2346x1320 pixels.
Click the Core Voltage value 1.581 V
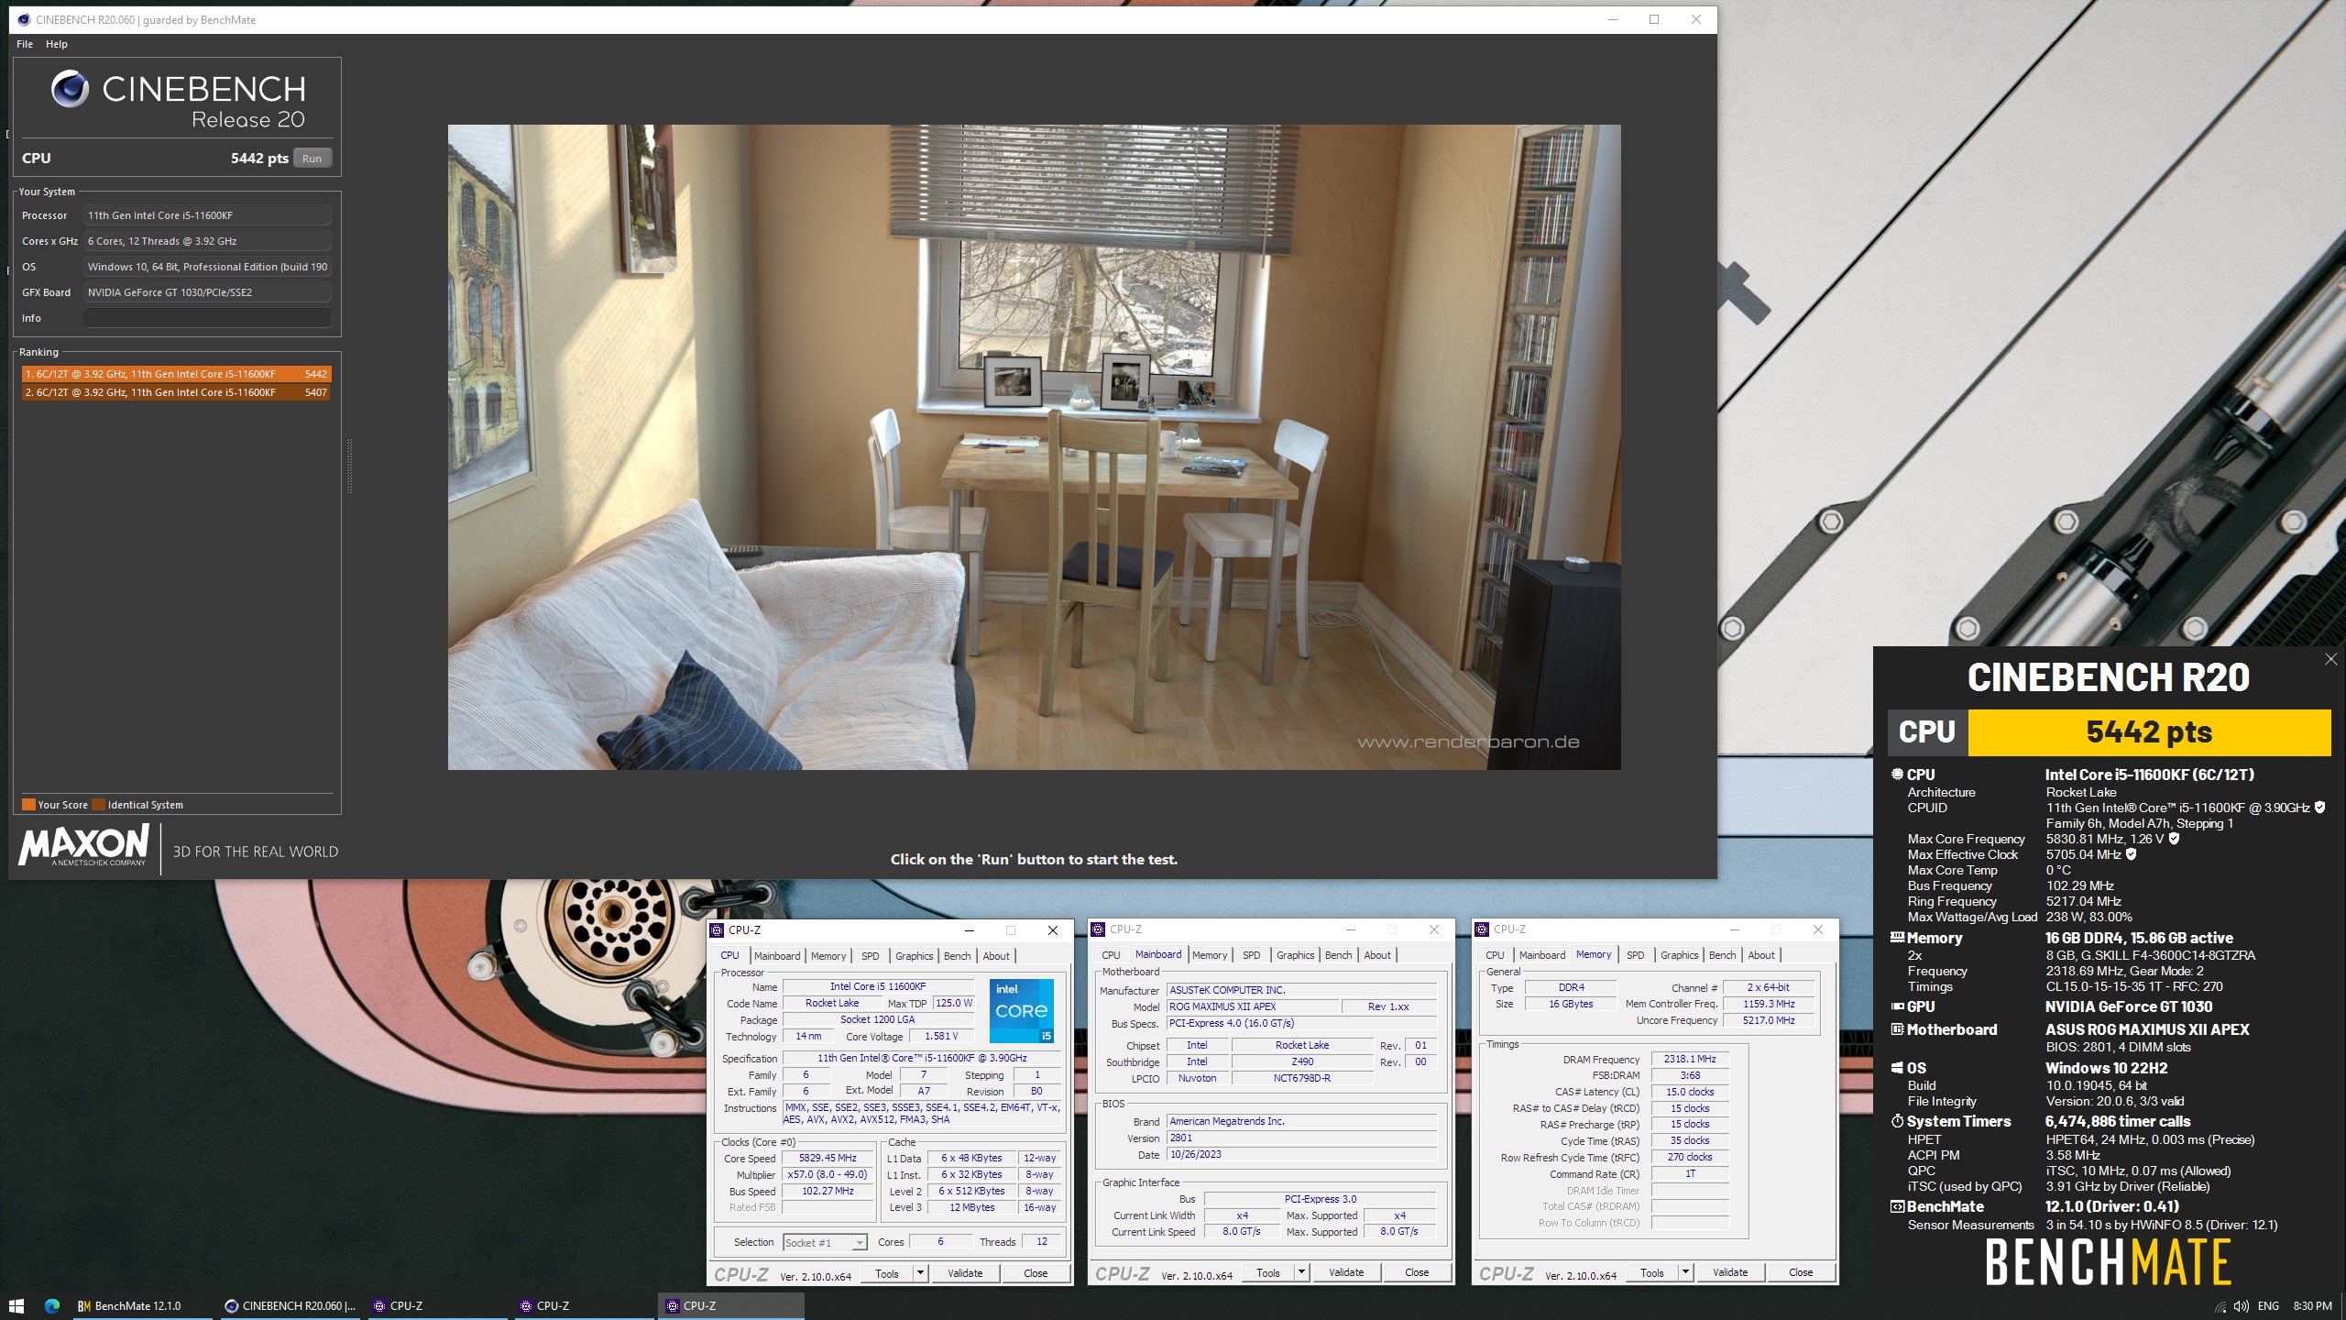941,1036
